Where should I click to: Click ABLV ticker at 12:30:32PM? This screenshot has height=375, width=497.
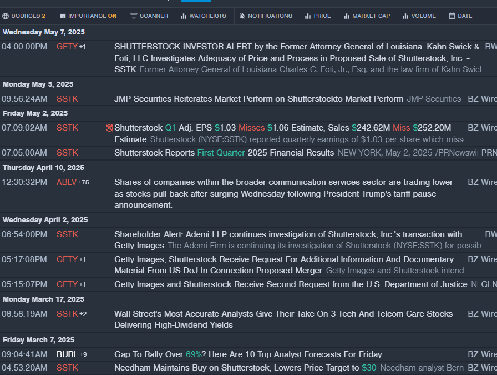point(67,182)
